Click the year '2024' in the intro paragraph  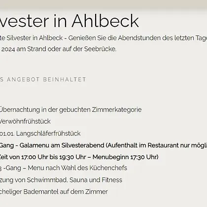pos(8,49)
